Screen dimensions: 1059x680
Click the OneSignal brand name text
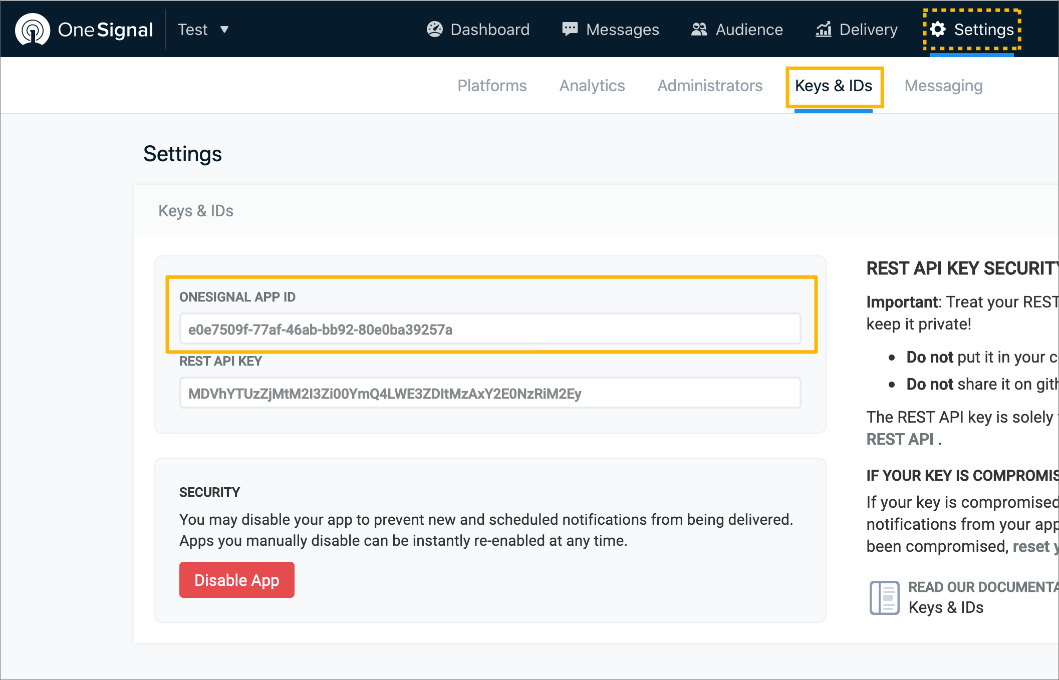pyautogui.click(x=105, y=30)
